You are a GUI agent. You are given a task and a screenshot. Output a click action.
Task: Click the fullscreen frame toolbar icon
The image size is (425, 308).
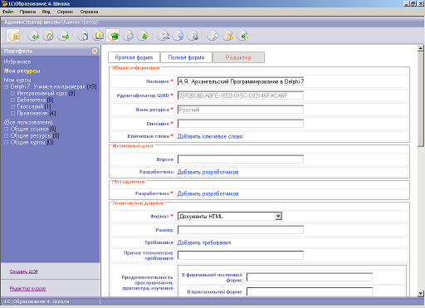click(164, 36)
